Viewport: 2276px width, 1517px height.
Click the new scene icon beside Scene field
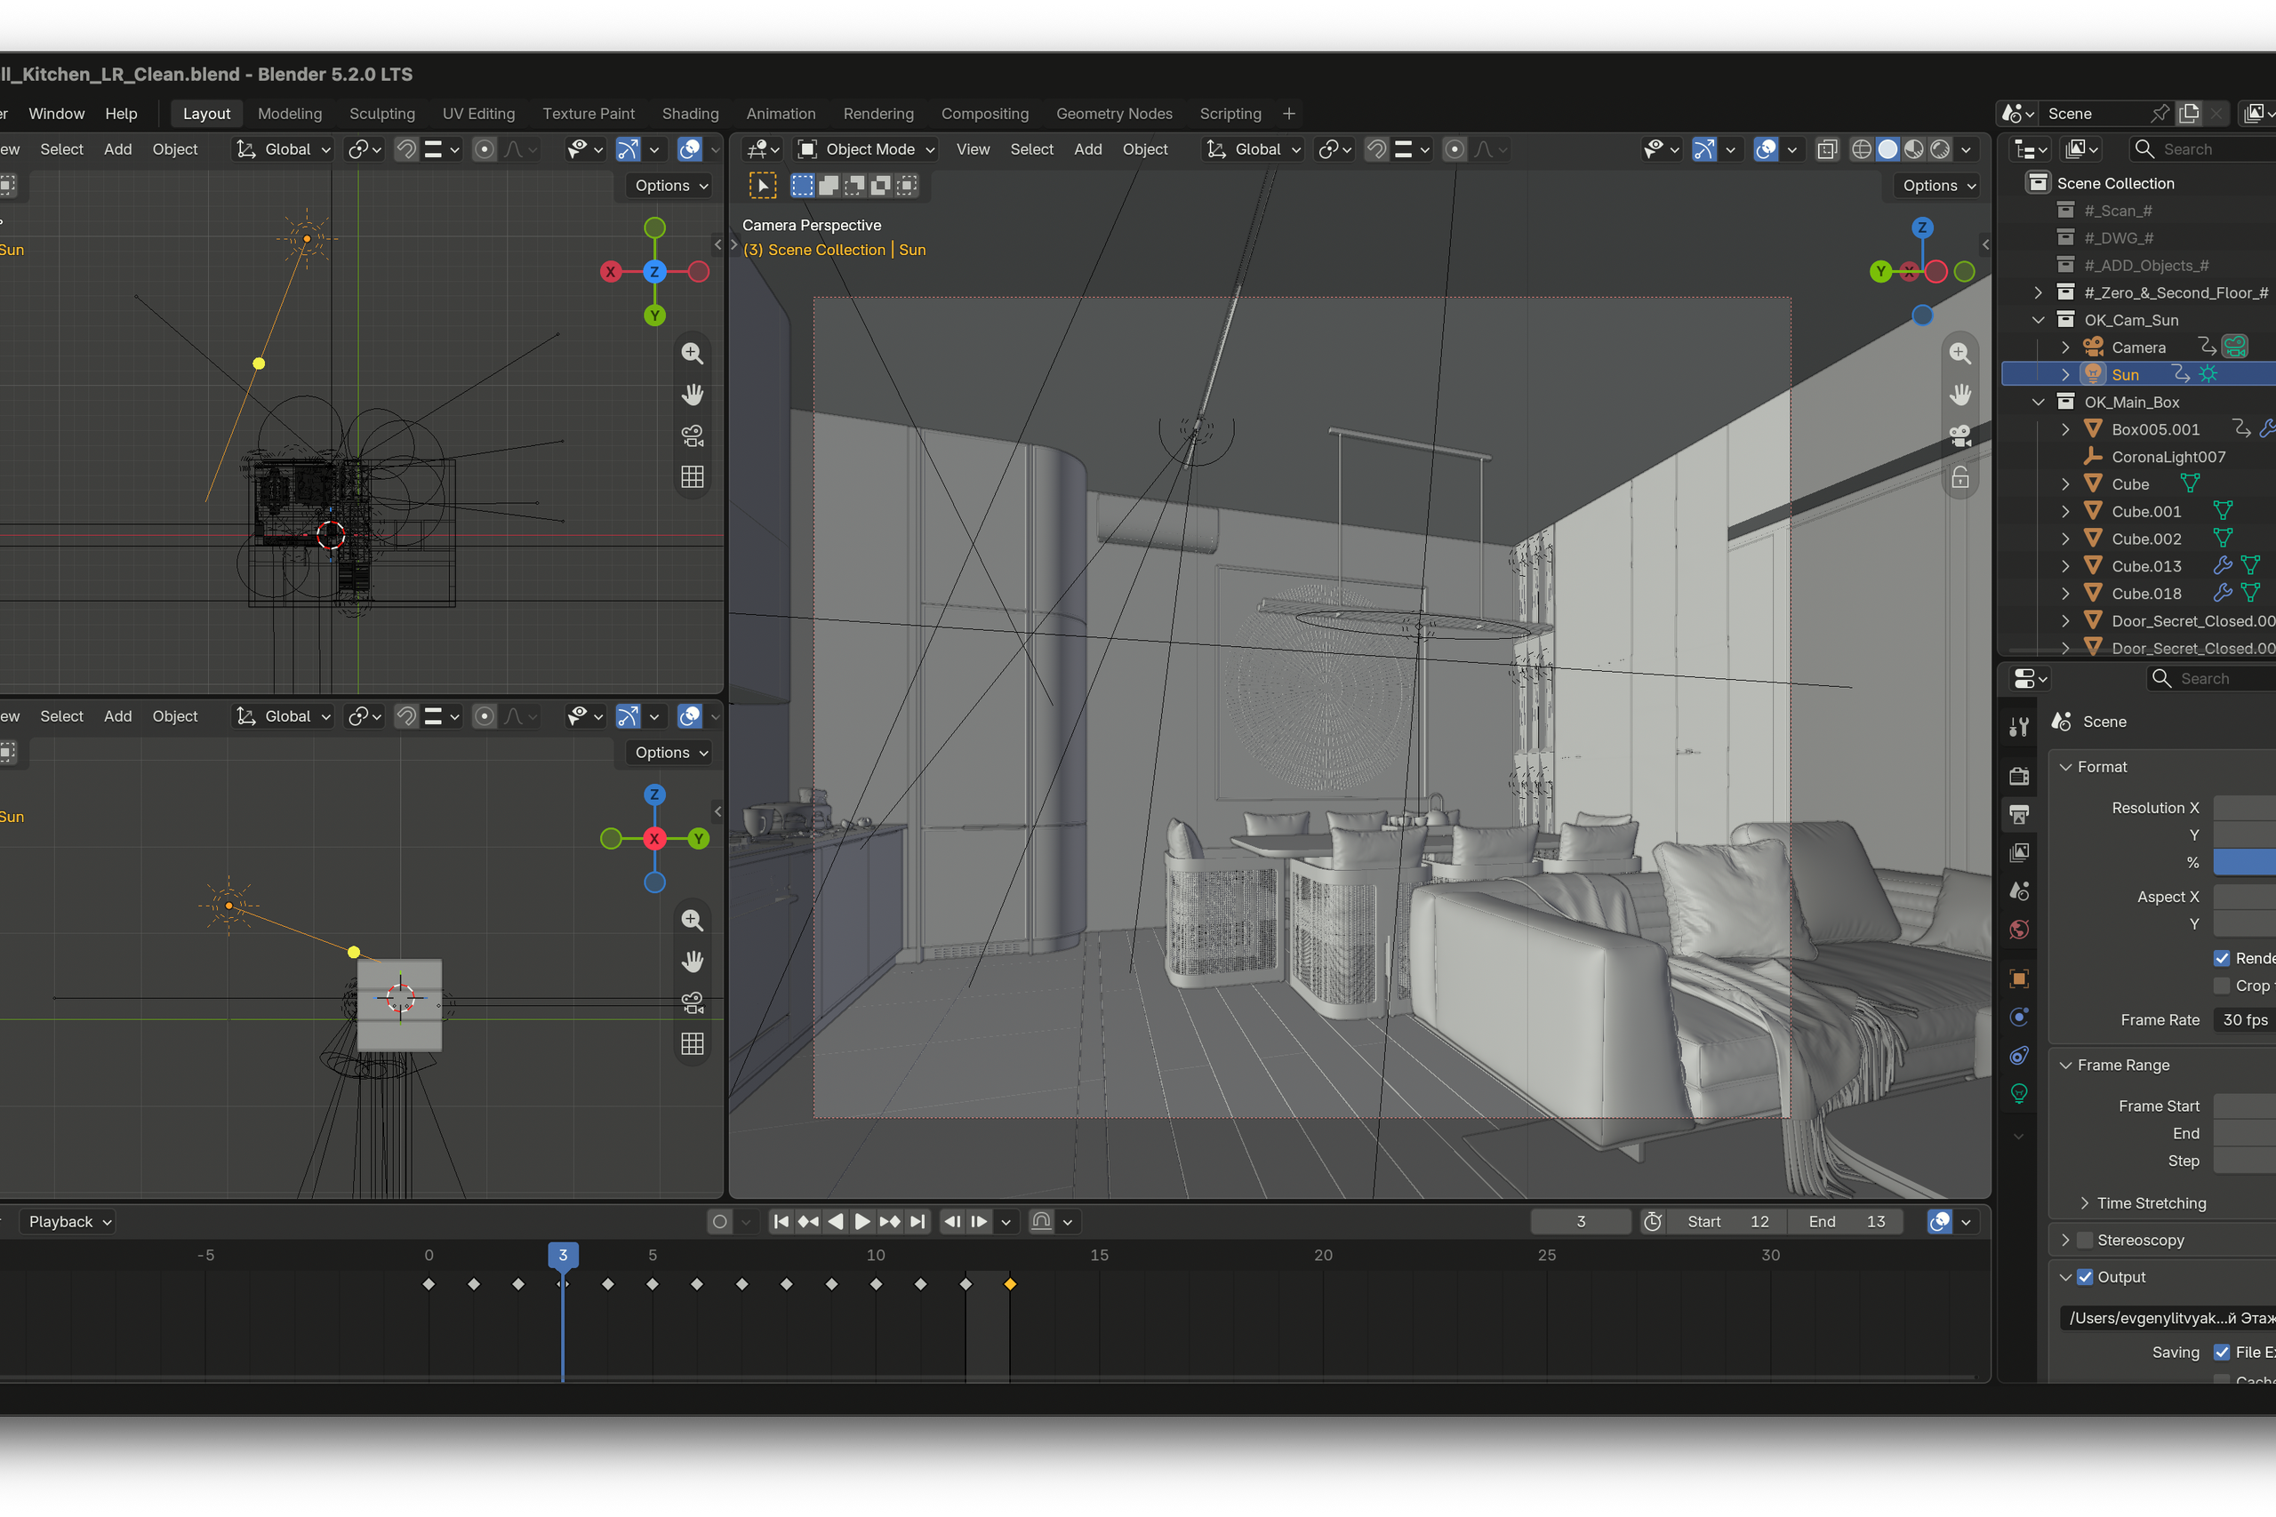coord(2189,113)
